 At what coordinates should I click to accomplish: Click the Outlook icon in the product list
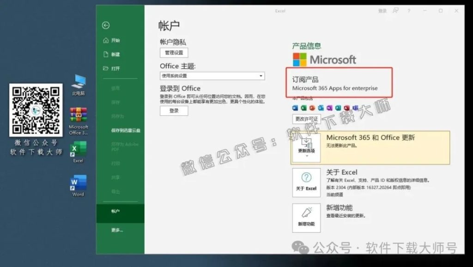point(321,108)
